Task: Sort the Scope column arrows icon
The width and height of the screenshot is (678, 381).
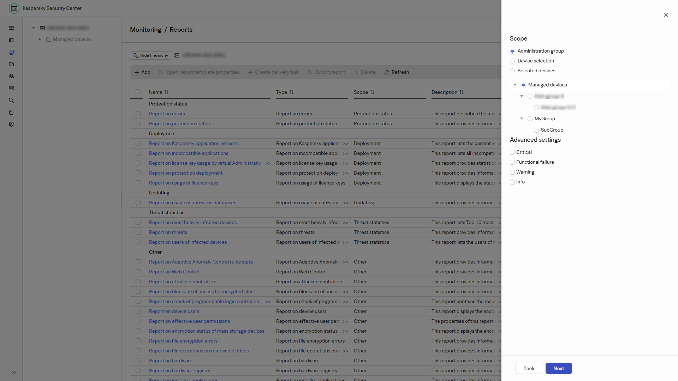Action: point(372,92)
